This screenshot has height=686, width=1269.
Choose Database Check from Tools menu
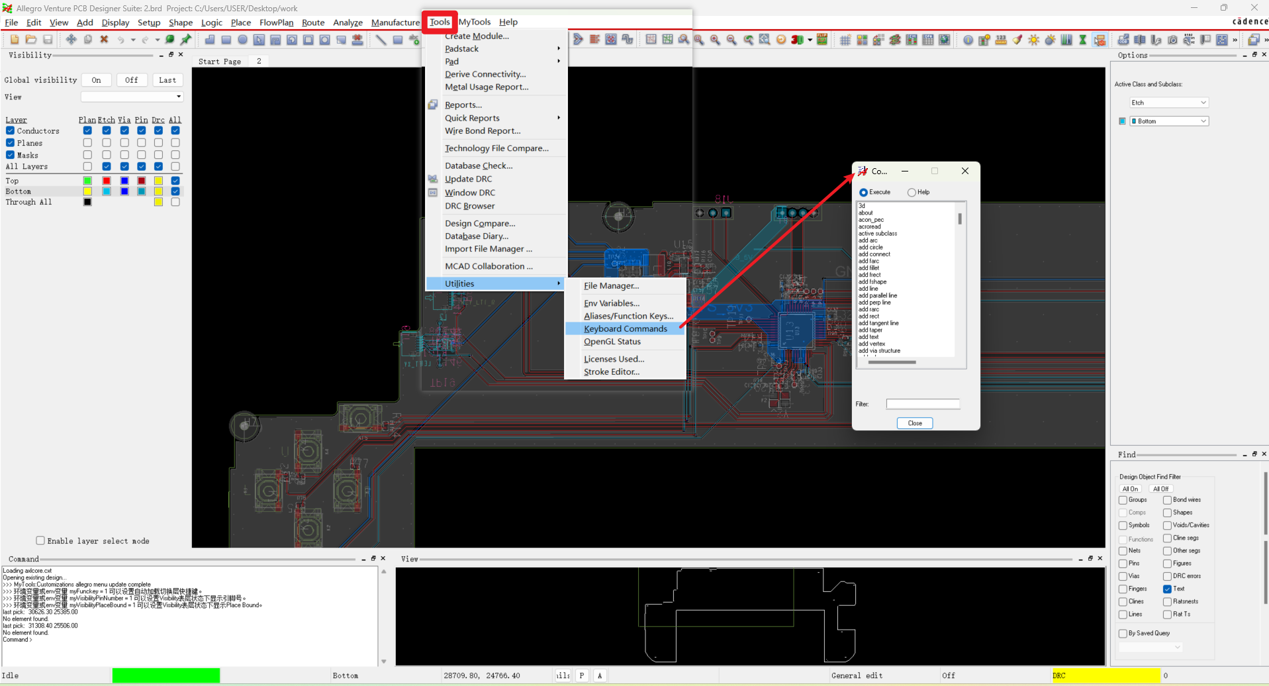click(479, 166)
